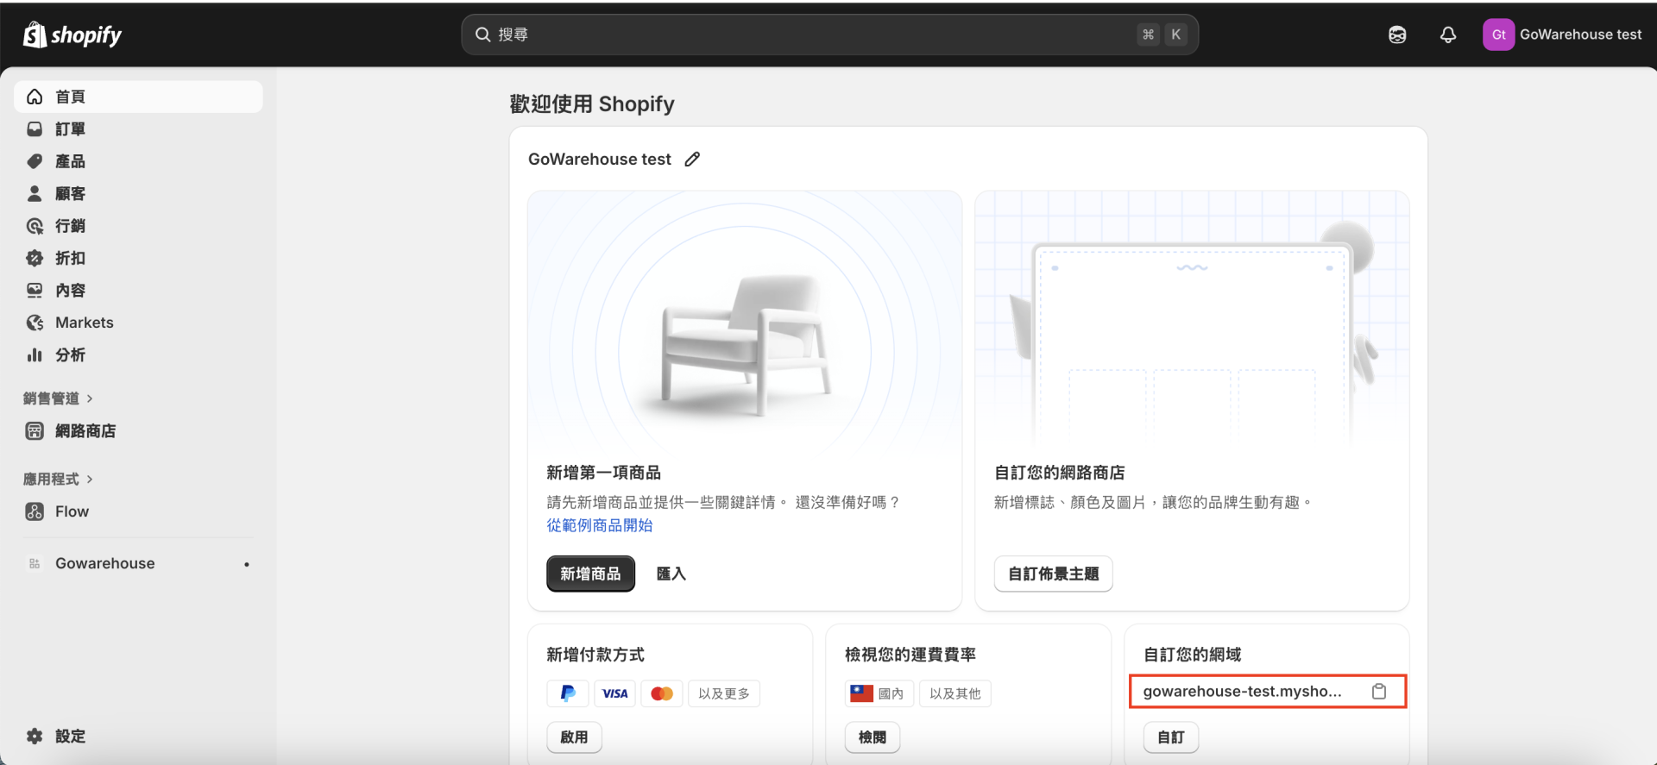This screenshot has width=1657, height=765.
Task: Follow the 從範例商品開始 link
Action: point(599,525)
